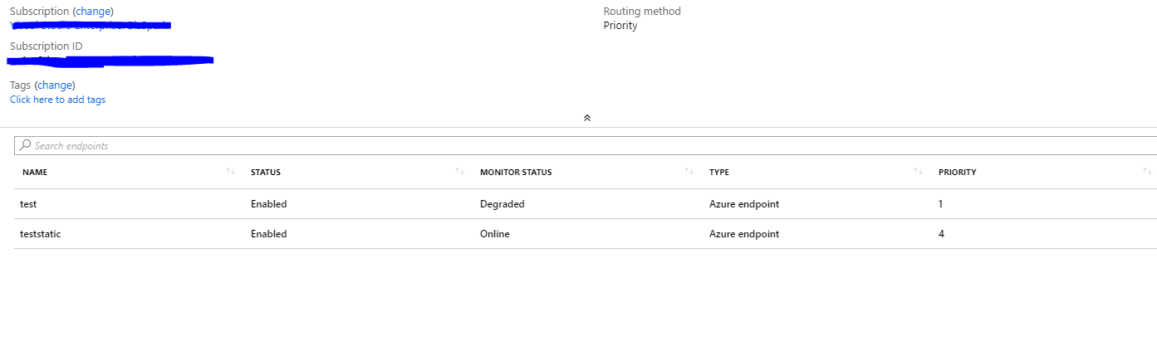This screenshot has height=351, width=1157.
Task: Click the search magnifier icon
Action: point(25,145)
